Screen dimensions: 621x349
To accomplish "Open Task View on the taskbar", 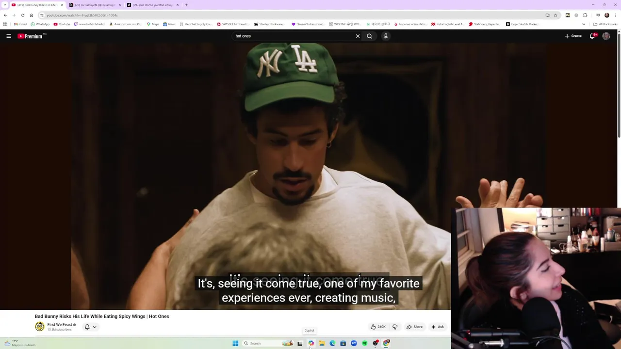I will tap(300, 343).
